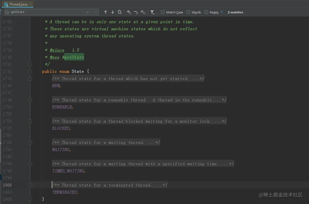Click the '2 matches' result count
Image resolution: width=309 pixels, height=204 pixels.
pos(235,12)
